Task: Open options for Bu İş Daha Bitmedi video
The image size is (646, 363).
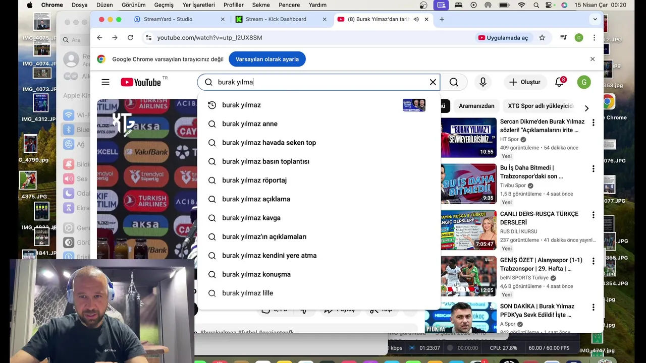Action: point(593,169)
